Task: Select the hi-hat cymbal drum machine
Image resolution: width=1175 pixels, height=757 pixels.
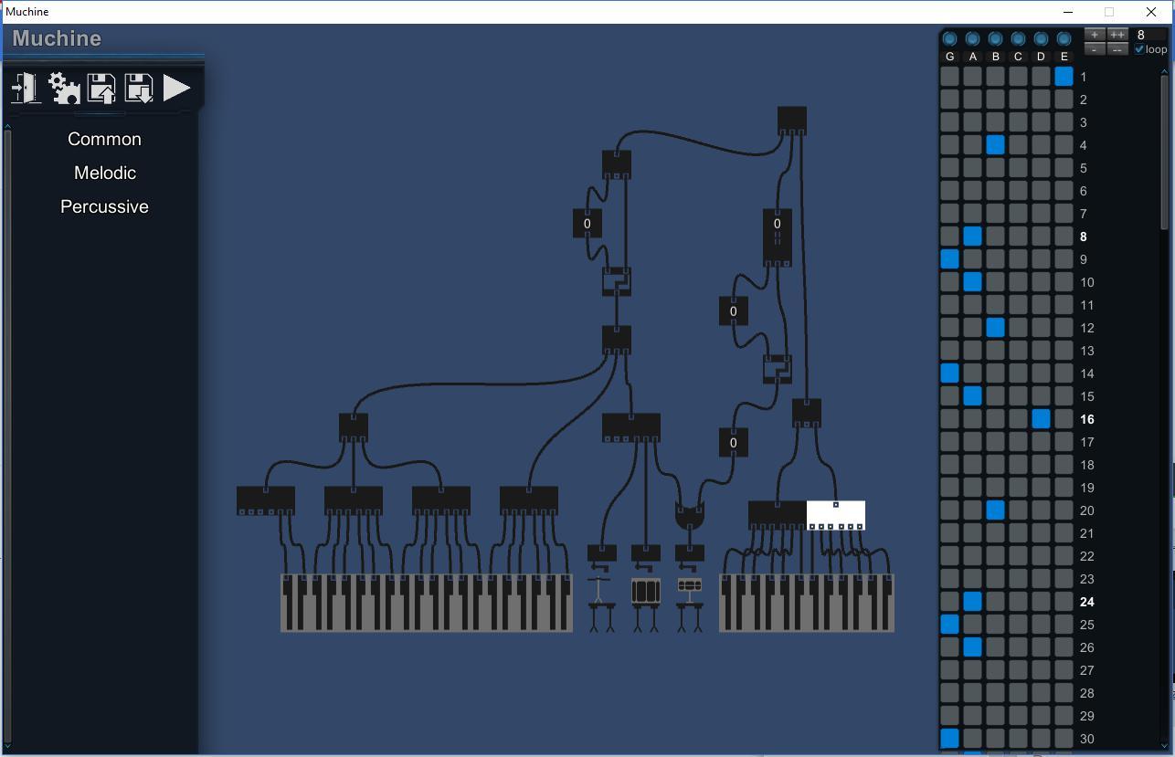Action: (x=600, y=603)
